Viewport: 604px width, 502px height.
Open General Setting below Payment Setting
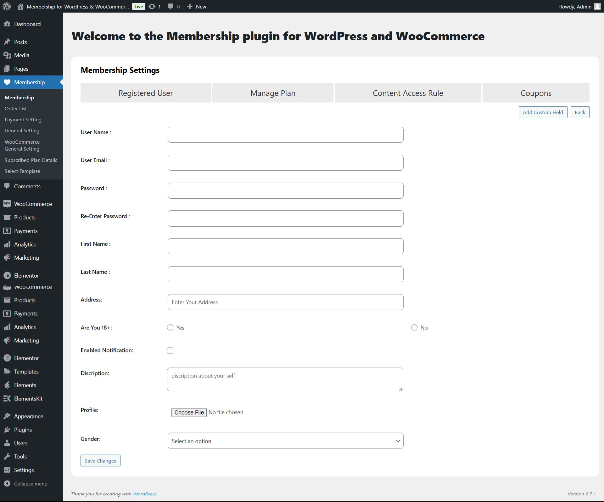coord(22,131)
